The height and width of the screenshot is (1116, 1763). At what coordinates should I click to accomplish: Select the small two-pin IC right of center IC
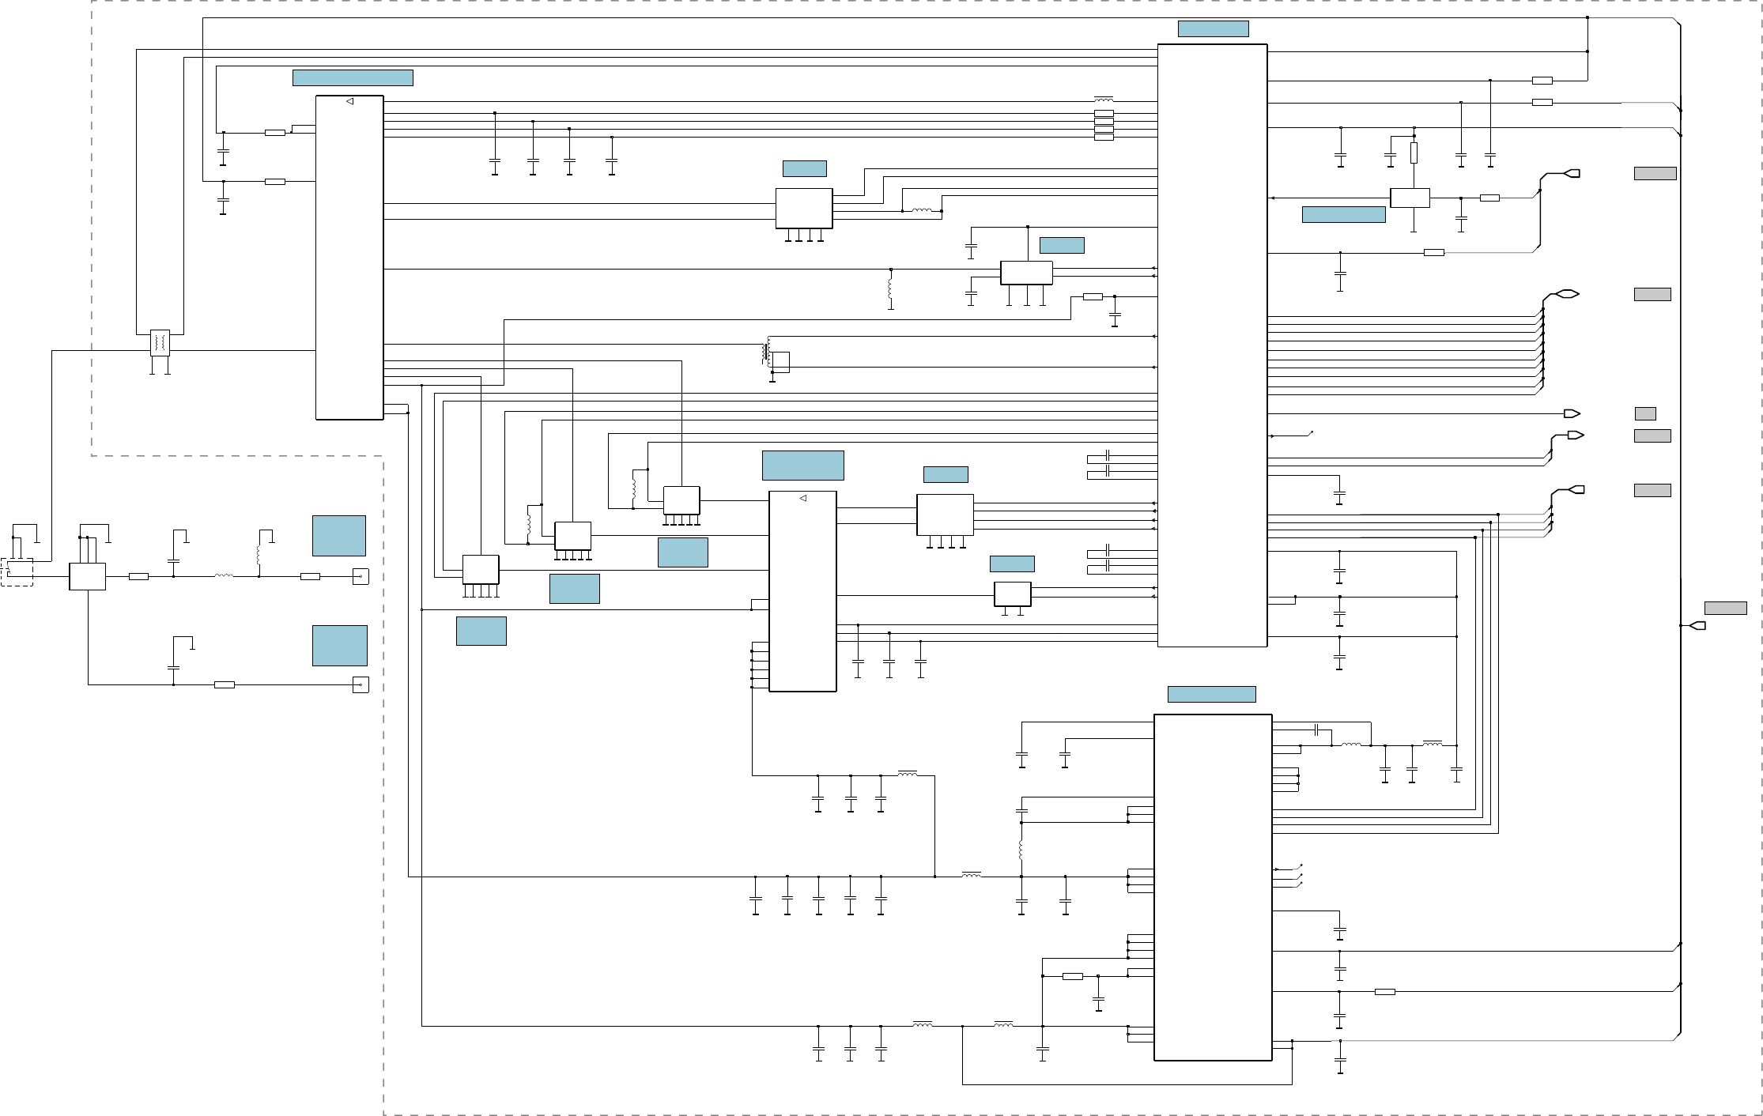1012,594
